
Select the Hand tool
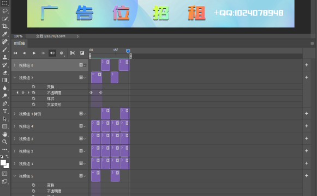[5, 134]
